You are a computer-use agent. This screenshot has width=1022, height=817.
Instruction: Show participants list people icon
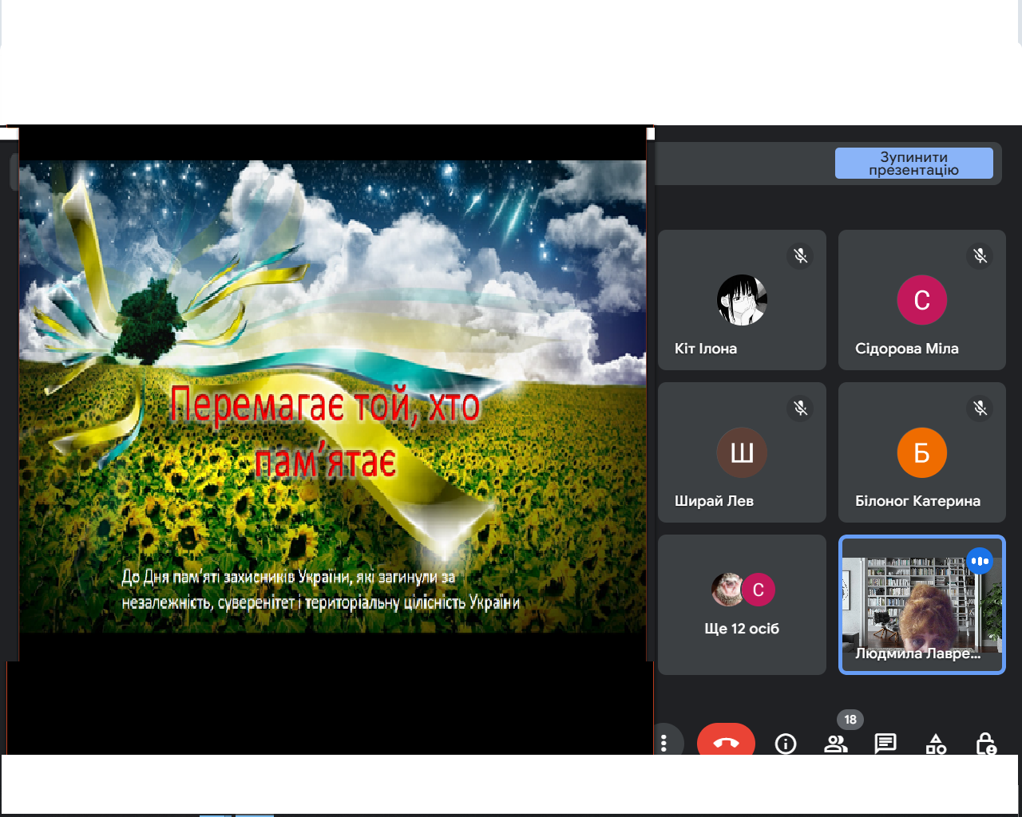point(836,744)
